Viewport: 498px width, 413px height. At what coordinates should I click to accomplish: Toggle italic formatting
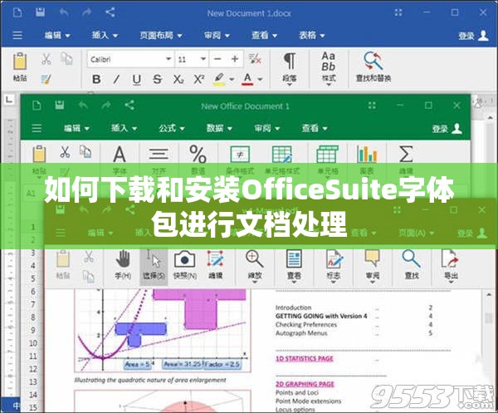tap(116, 79)
